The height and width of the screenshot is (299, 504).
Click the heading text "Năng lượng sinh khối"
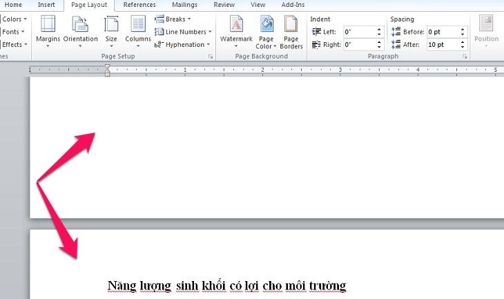166,285
